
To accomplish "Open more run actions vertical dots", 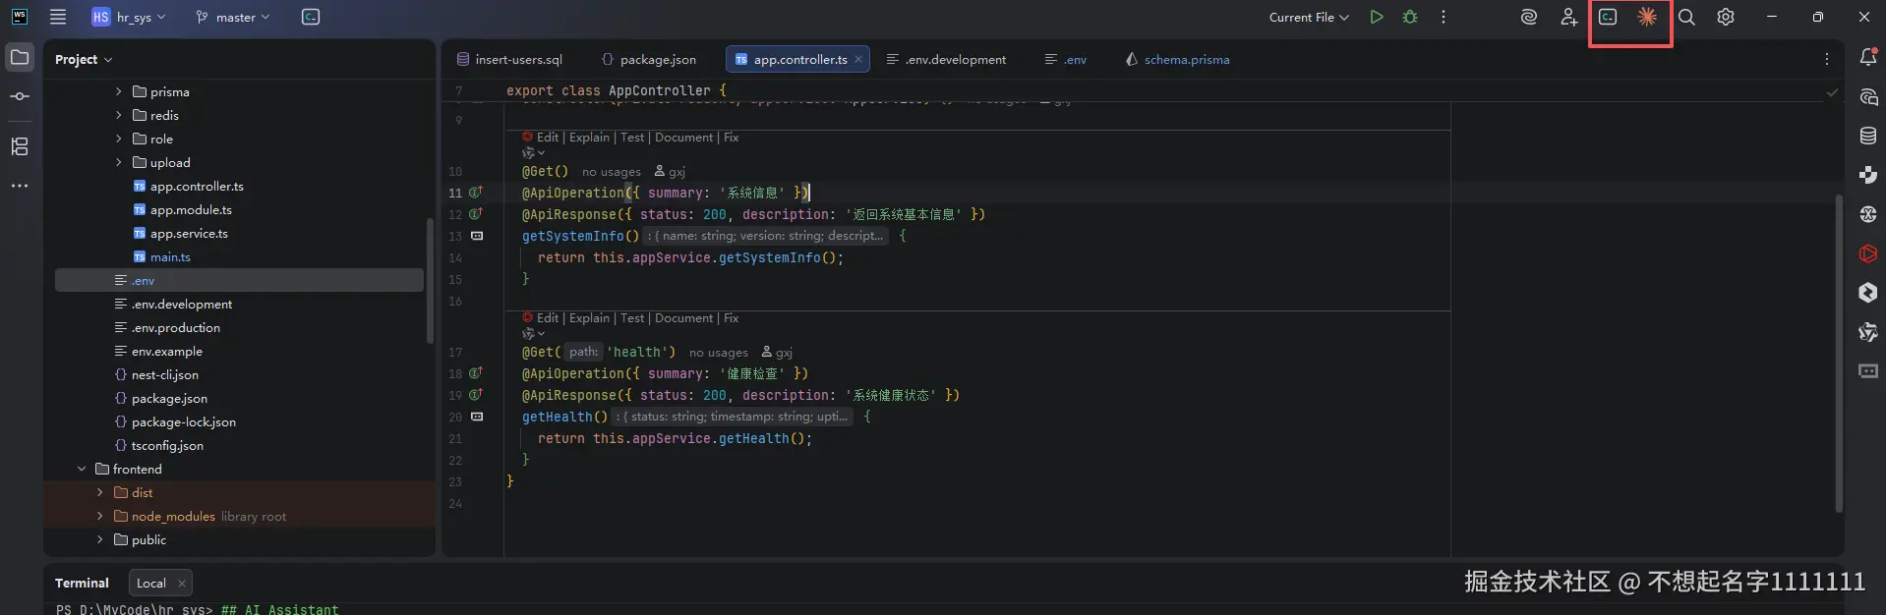I will tap(1444, 17).
